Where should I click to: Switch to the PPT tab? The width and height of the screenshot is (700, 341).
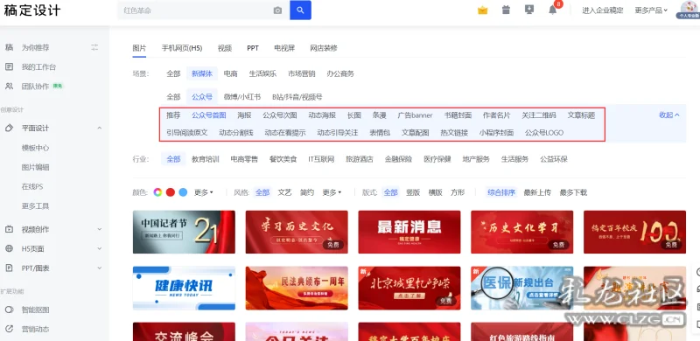click(253, 48)
